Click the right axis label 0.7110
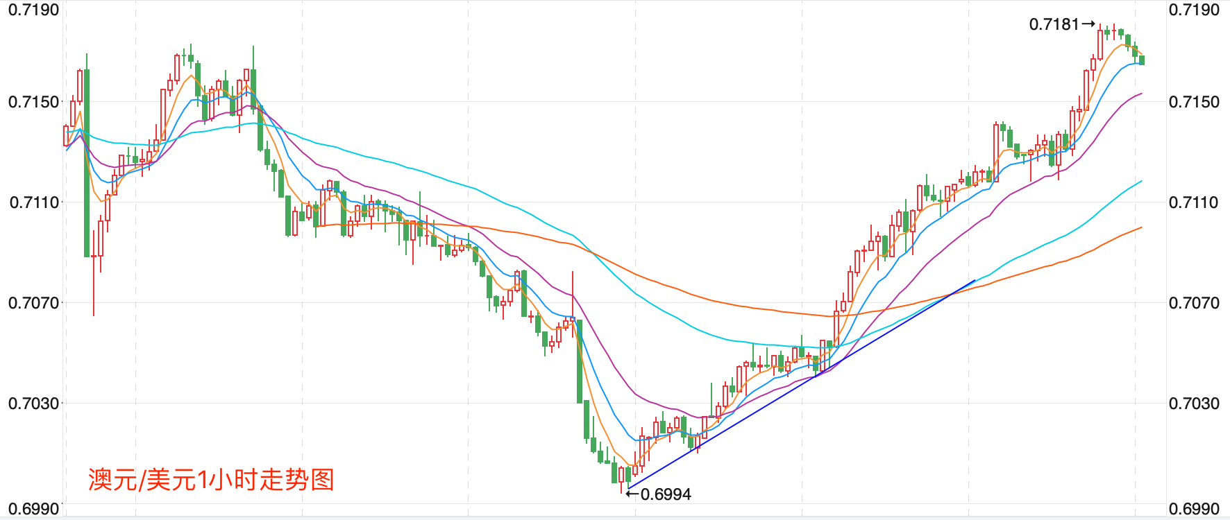 click(1194, 202)
